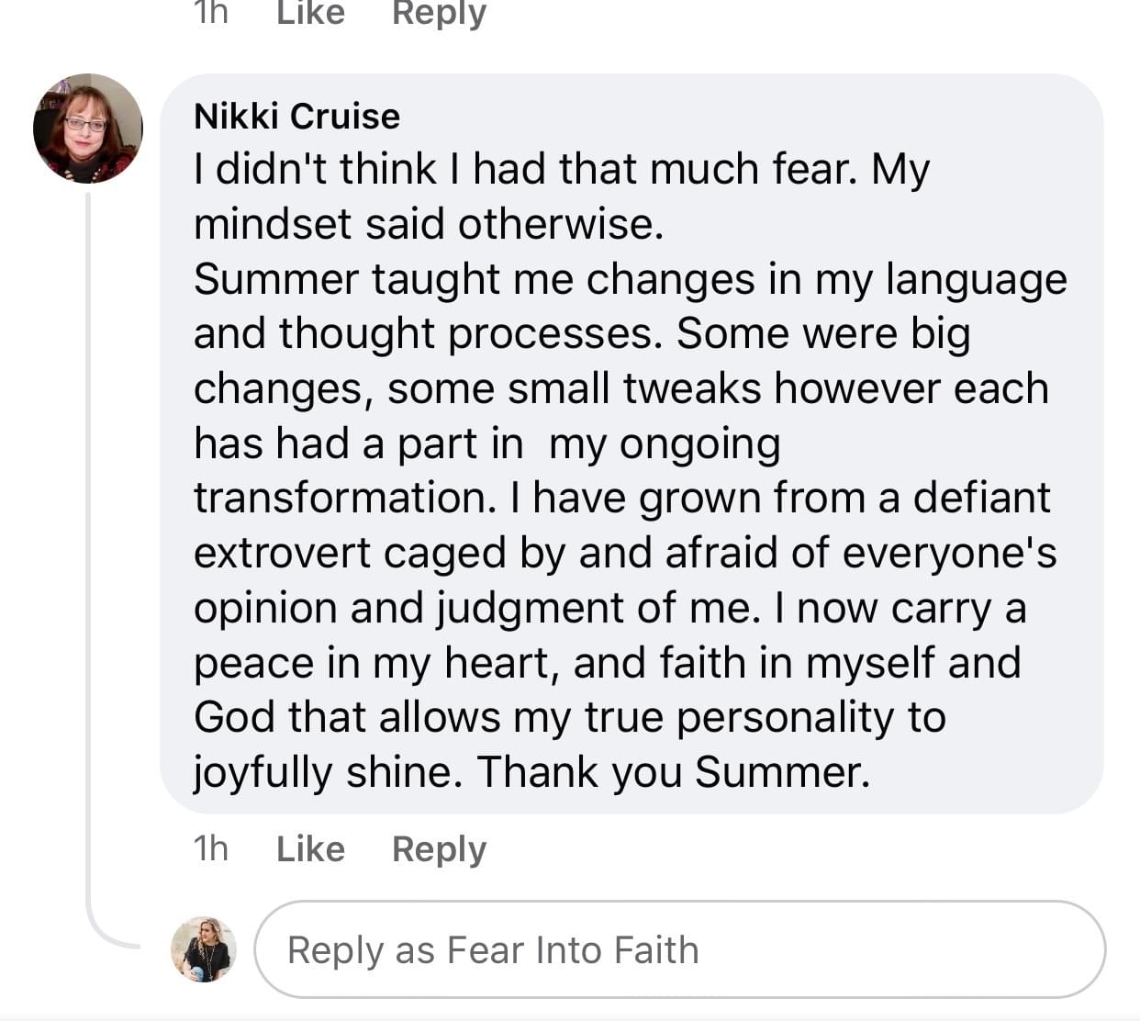Click the Fear Into Faith avatar

click(x=204, y=948)
